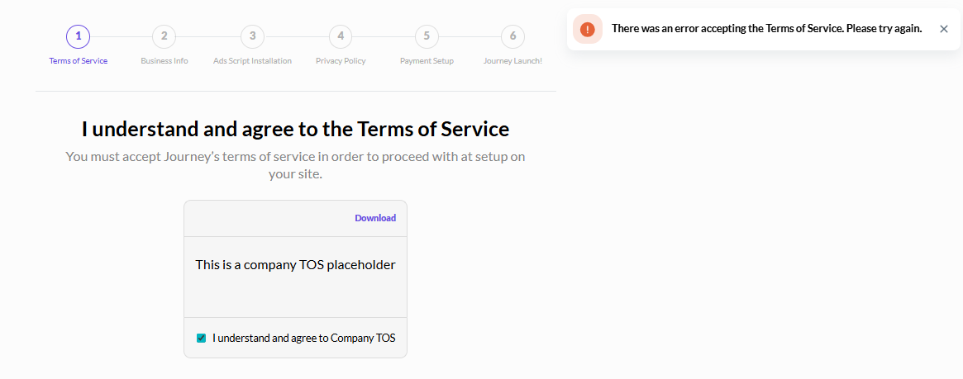Viewport: 963px width, 379px height.
Task: Click the Terms of Service error message text
Action: pos(766,29)
